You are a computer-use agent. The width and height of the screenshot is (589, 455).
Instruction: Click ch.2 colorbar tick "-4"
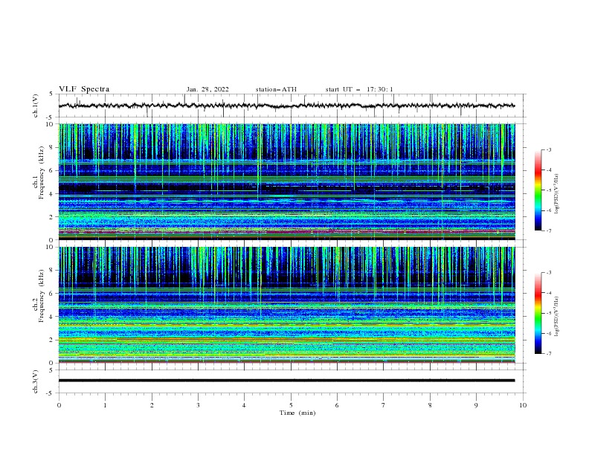coord(548,293)
